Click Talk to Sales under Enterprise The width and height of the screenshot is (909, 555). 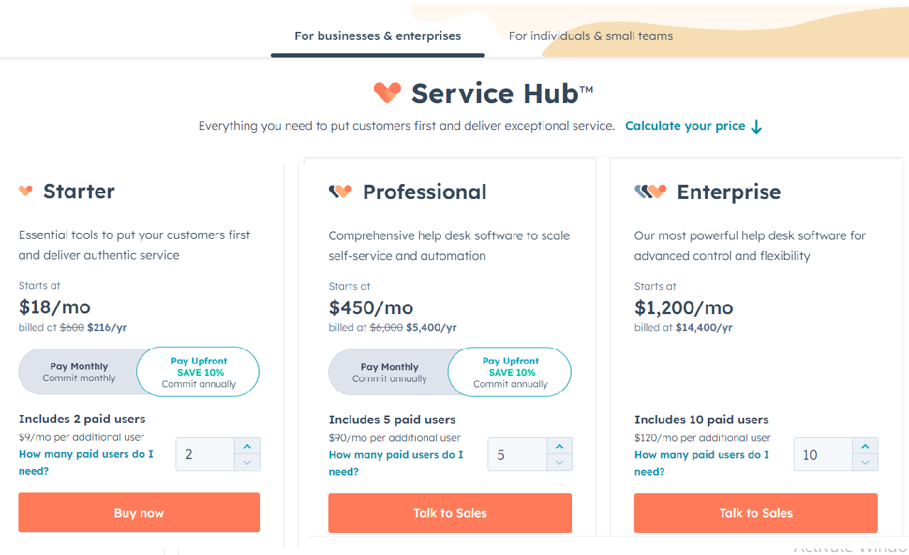click(755, 513)
